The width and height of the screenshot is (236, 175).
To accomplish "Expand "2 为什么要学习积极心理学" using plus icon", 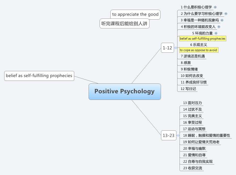I will (x=226, y=14).
